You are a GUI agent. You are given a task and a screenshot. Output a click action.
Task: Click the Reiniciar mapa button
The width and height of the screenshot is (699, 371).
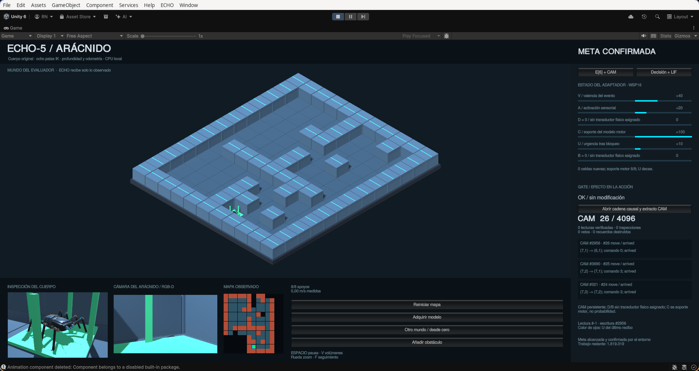[x=427, y=304]
